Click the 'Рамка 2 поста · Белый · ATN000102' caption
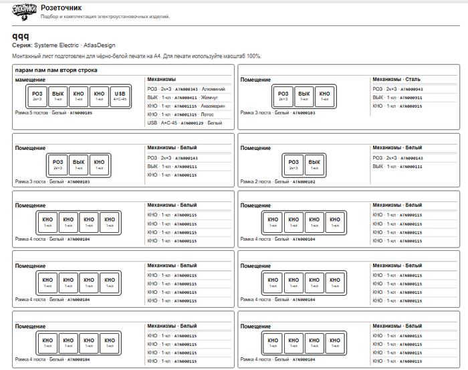 [278, 181]
